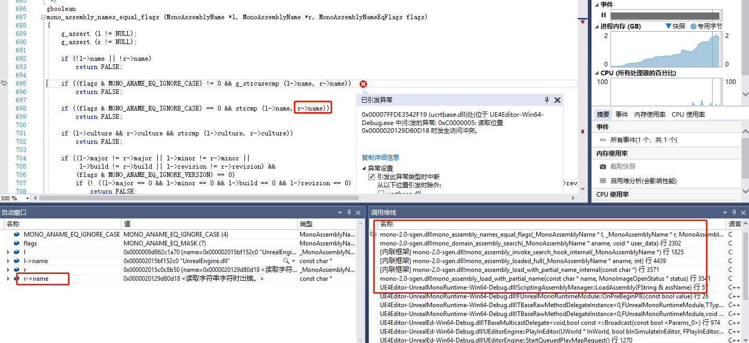Screen dimensions: 749x343
Task: Click the 启用堆分析 heap profiling icon
Action: pos(603,180)
